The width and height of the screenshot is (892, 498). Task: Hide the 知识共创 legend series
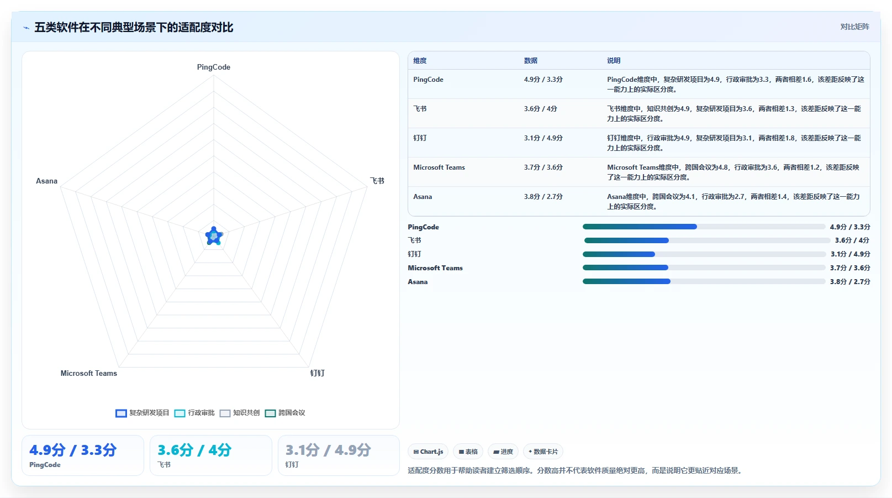pyautogui.click(x=240, y=413)
